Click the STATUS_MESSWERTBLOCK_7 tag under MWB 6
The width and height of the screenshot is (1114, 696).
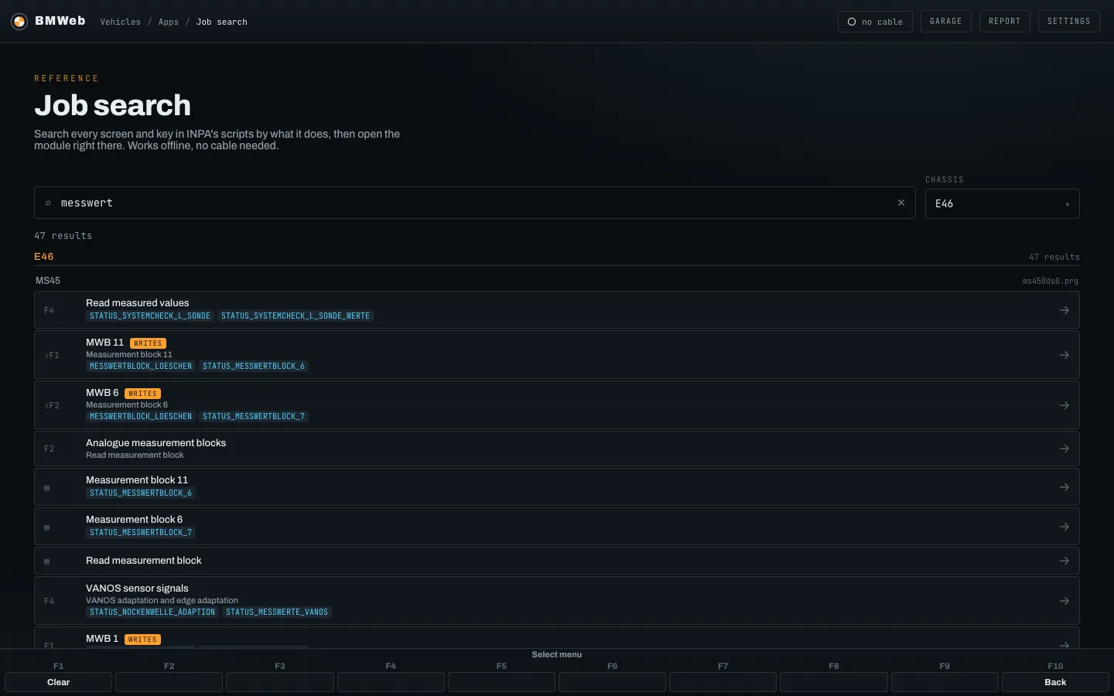click(x=254, y=416)
